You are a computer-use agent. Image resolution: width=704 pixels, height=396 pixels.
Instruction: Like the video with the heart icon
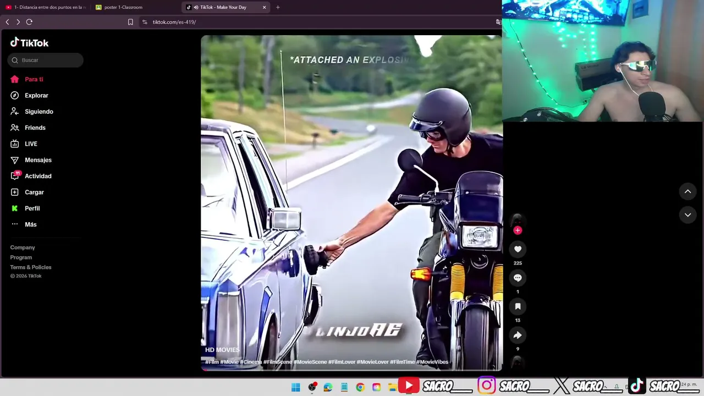(518, 249)
